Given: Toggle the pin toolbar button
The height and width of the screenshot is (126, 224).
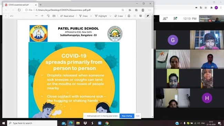Looking at the screenshot, I should (x=147, y=16).
